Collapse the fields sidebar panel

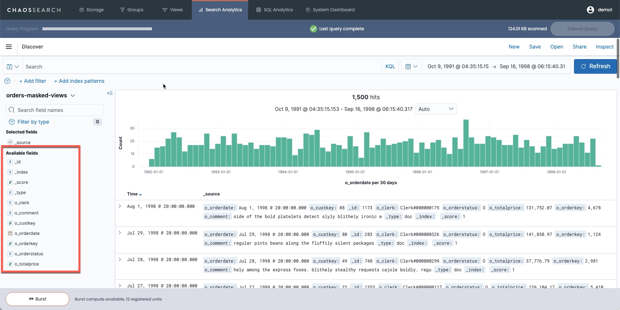pyautogui.click(x=110, y=93)
